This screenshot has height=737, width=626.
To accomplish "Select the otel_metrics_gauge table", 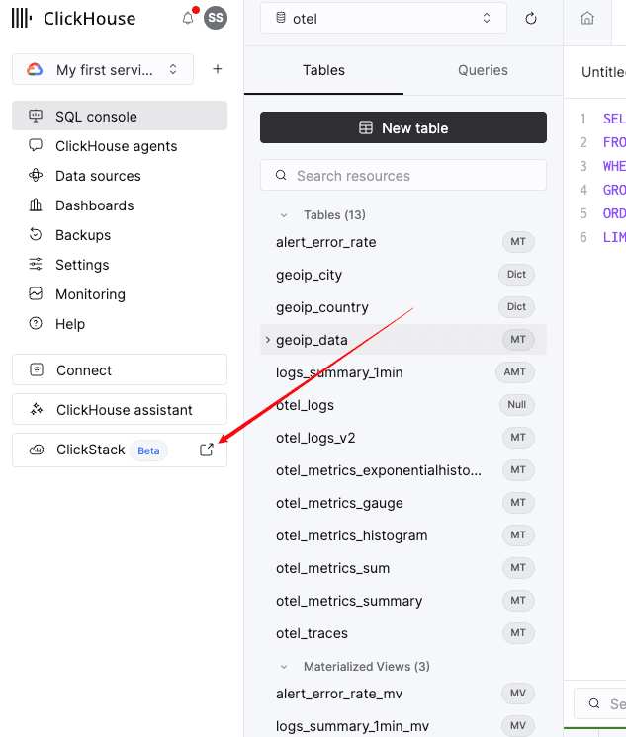I will click(403, 503).
